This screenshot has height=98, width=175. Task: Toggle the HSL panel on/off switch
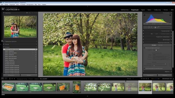click(x=143, y=34)
